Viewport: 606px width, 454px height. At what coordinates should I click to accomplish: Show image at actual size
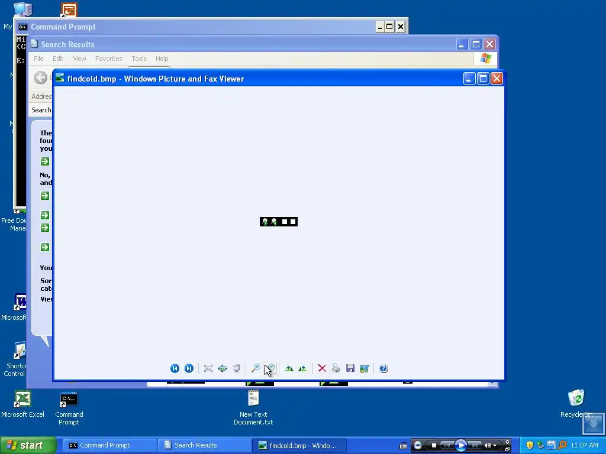coord(223,368)
